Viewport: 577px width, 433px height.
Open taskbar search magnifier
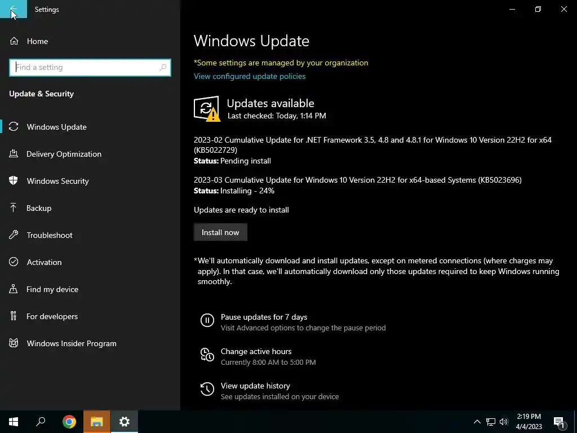(41, 422)
